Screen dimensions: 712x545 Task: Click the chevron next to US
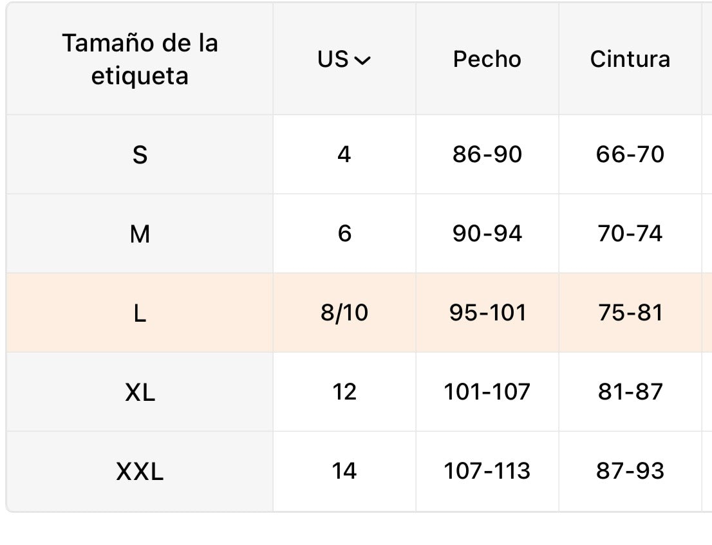tap(362, 60)
